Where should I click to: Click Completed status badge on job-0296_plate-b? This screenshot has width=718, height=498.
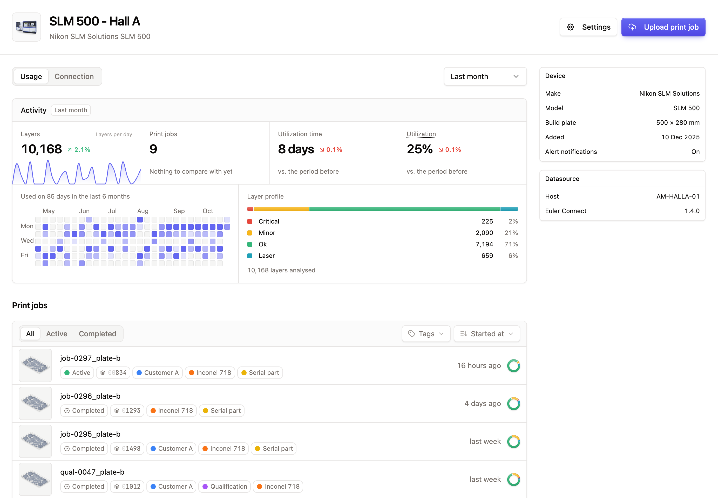84,411
